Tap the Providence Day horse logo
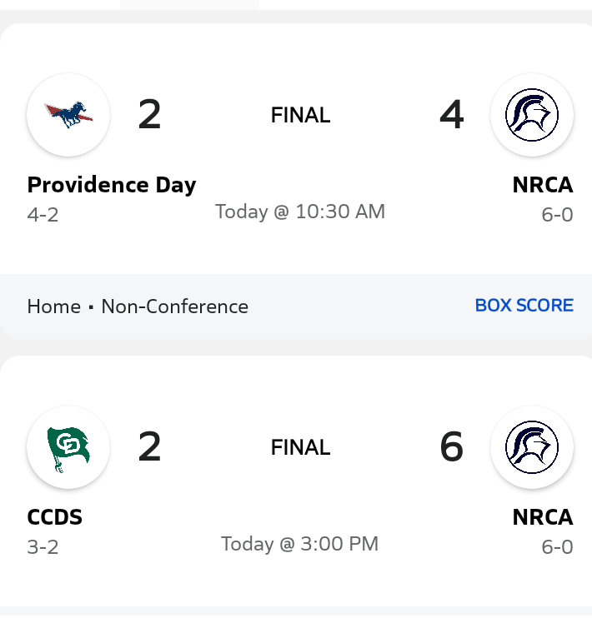Image resolution: width=592 pixels, height=618 pixels. click(x=68, y=115)
